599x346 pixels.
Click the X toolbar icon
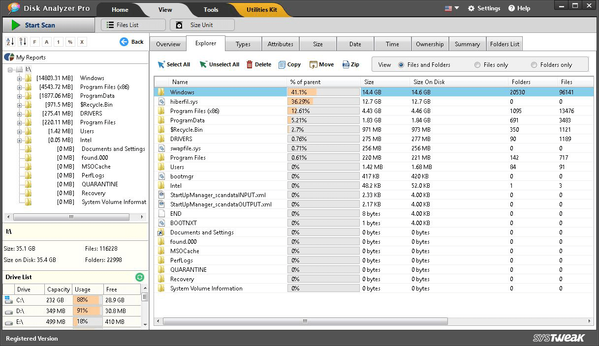[x=82, y=42]
